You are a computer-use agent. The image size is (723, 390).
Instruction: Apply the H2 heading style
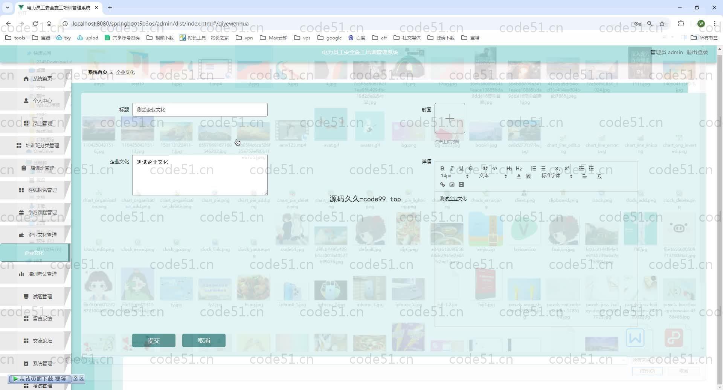coord(519,168)
